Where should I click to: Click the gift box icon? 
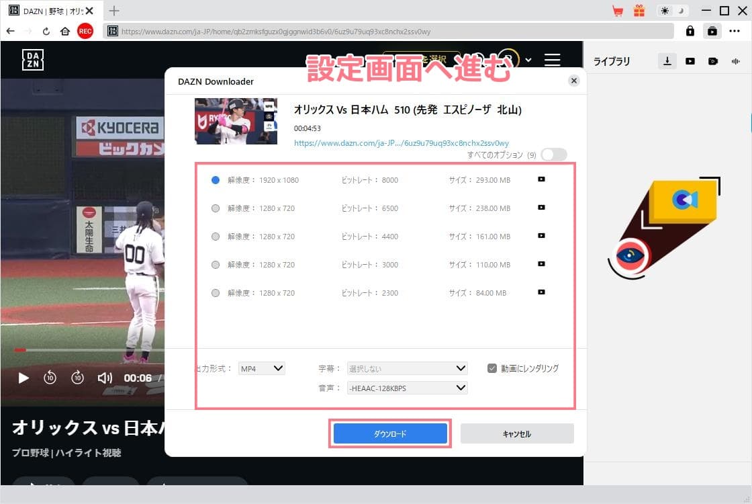tap(639, 11)
